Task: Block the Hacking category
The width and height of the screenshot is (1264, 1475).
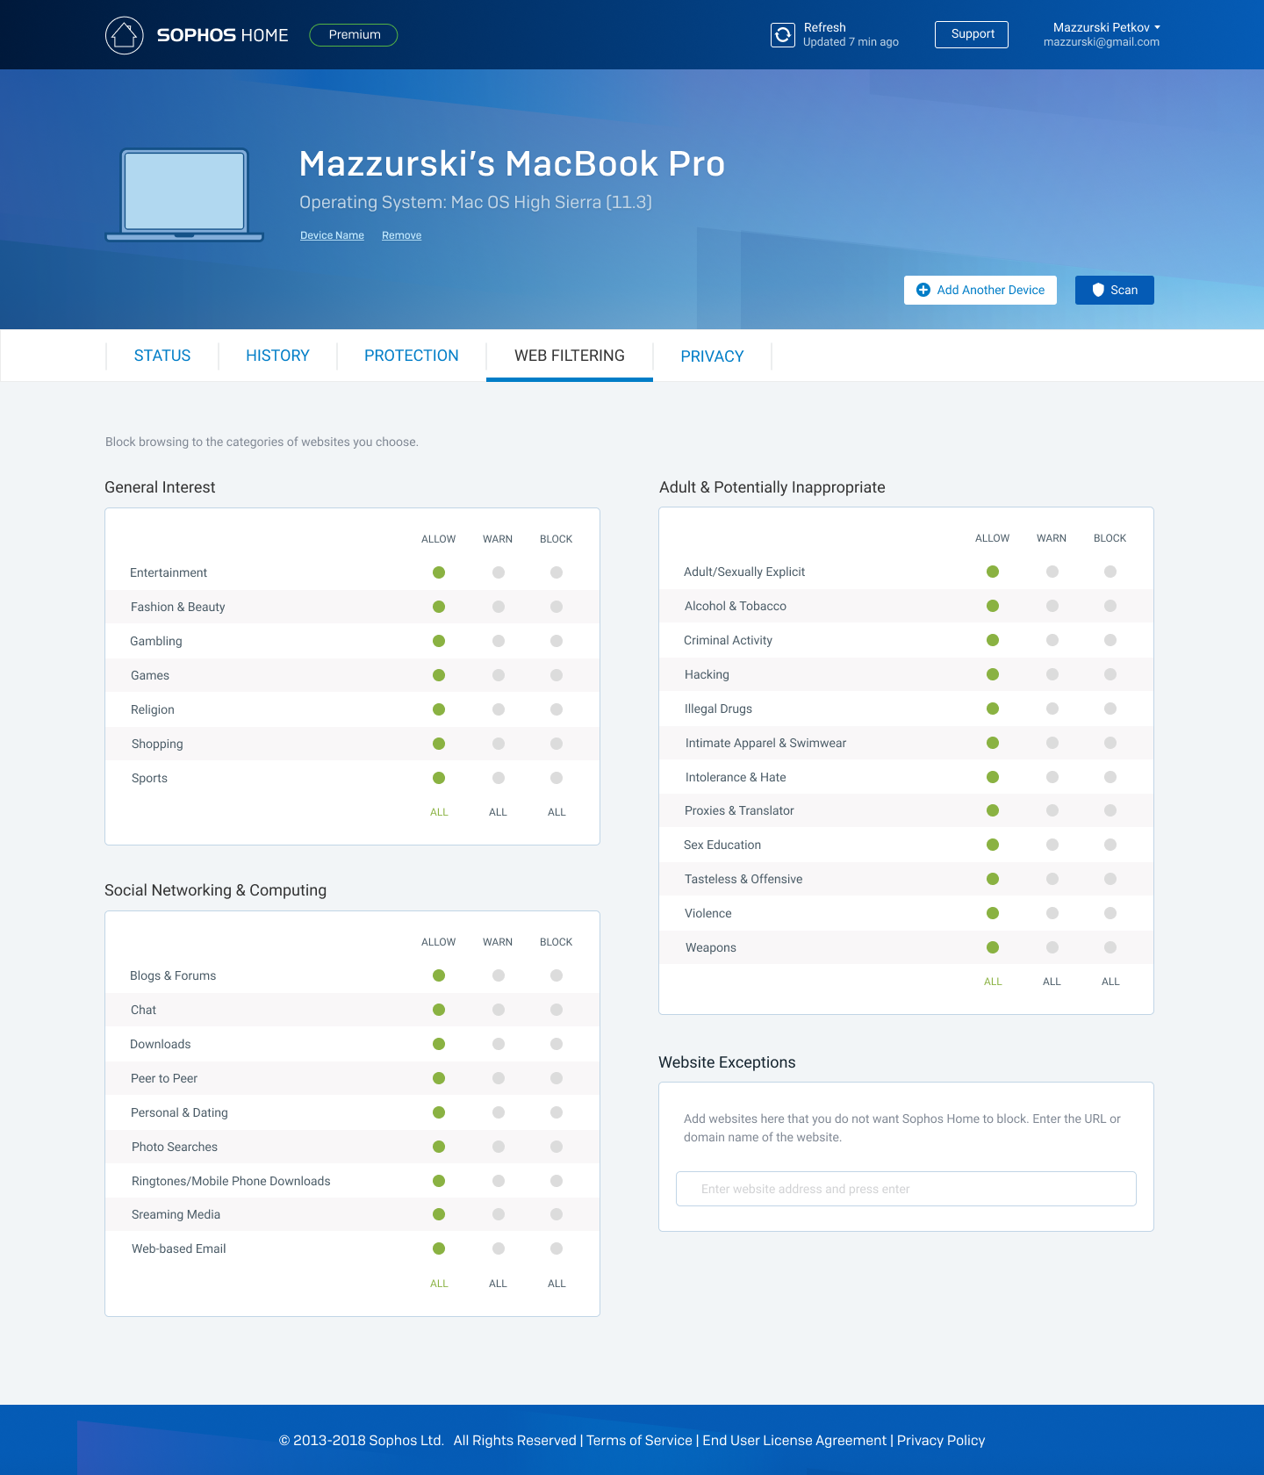Action: click(x=1110, y=674)
